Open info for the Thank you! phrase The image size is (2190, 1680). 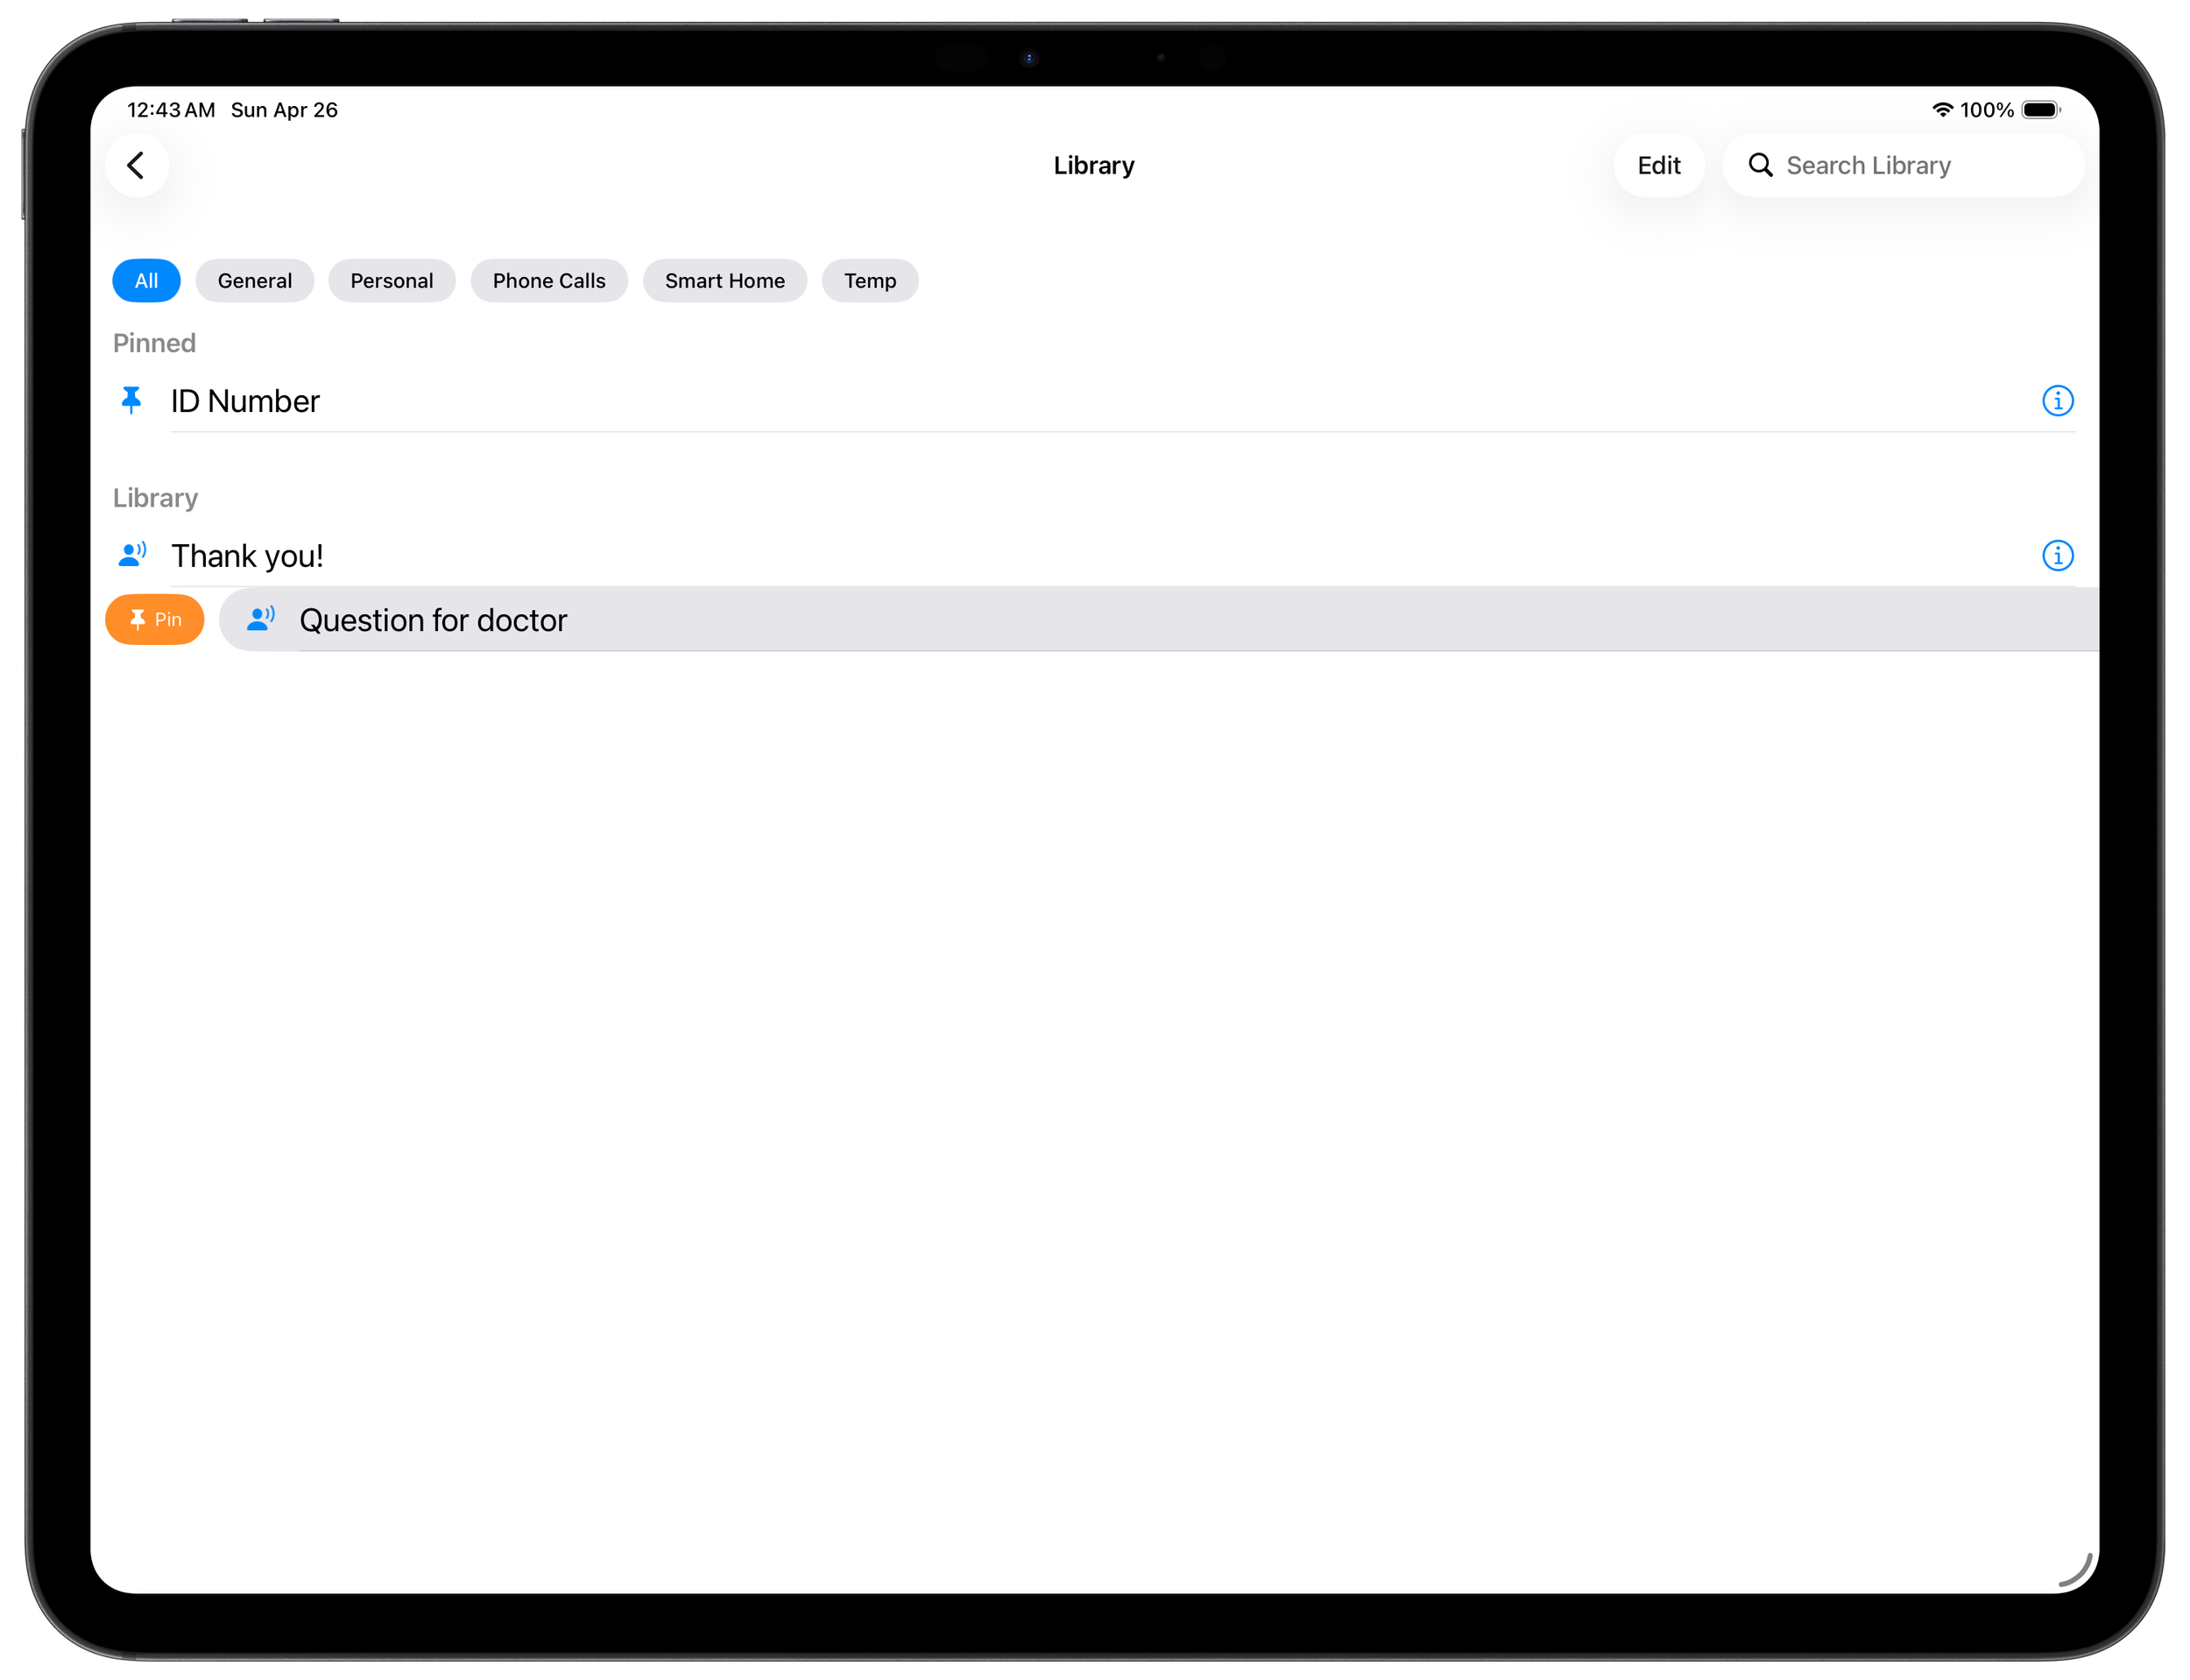click(x=2058, y=556)
